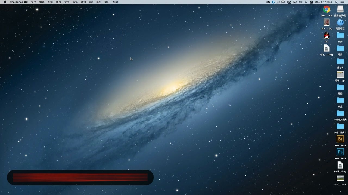
Task: Open the input source A menu
Action: click(311, 2)
